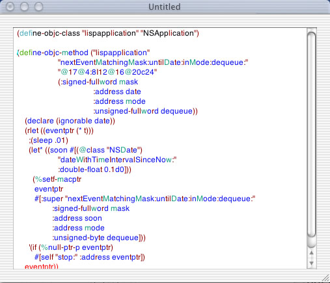Click the :address soon line
330x283 pixels.
(x=77, y=218)
